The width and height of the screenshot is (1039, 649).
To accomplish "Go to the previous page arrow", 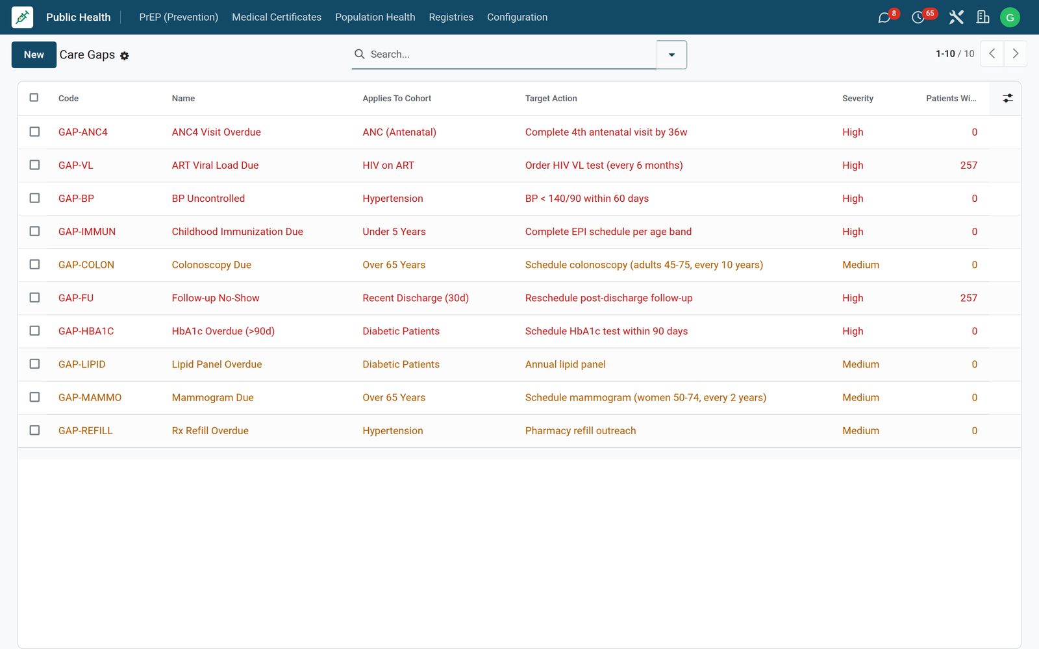I will pos(992,54).
